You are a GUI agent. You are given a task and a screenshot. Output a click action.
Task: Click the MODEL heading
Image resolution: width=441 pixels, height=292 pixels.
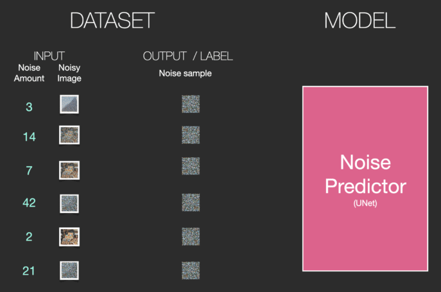pos(359,21)
